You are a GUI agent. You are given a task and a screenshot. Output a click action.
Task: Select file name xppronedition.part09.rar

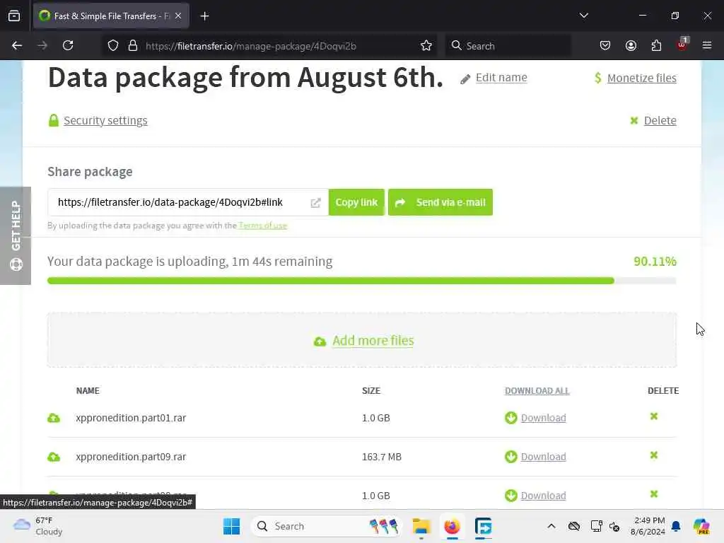pyautogui.click(x=131, y=457)
